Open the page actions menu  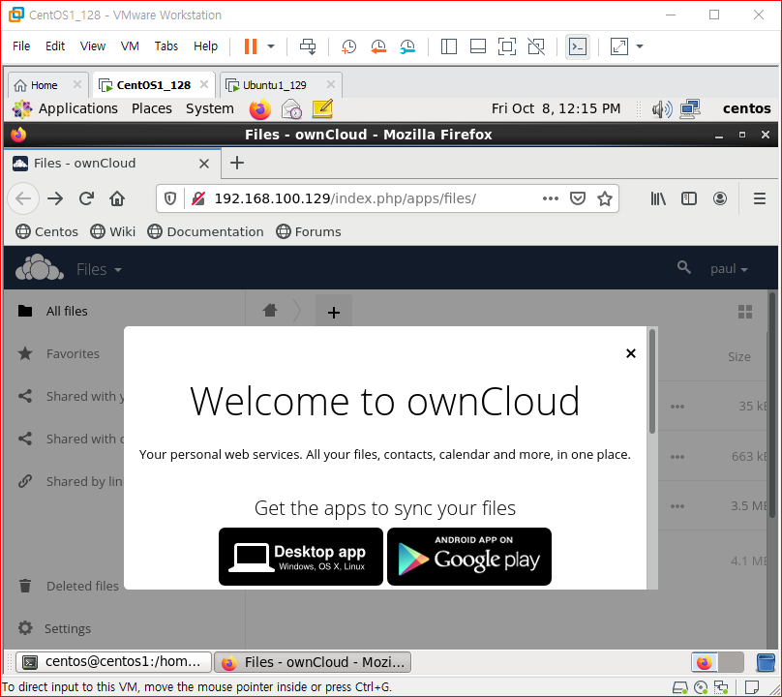click(x=550, y=198)
